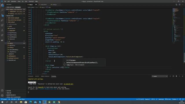The width and height of the screenshot is (185, 104).
Task: Open README.md in the explorer tree
Action: [12, 60]
